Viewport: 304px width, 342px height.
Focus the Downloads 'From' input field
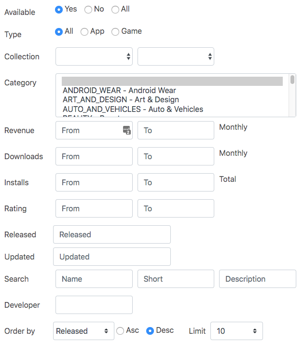point(94,156)
